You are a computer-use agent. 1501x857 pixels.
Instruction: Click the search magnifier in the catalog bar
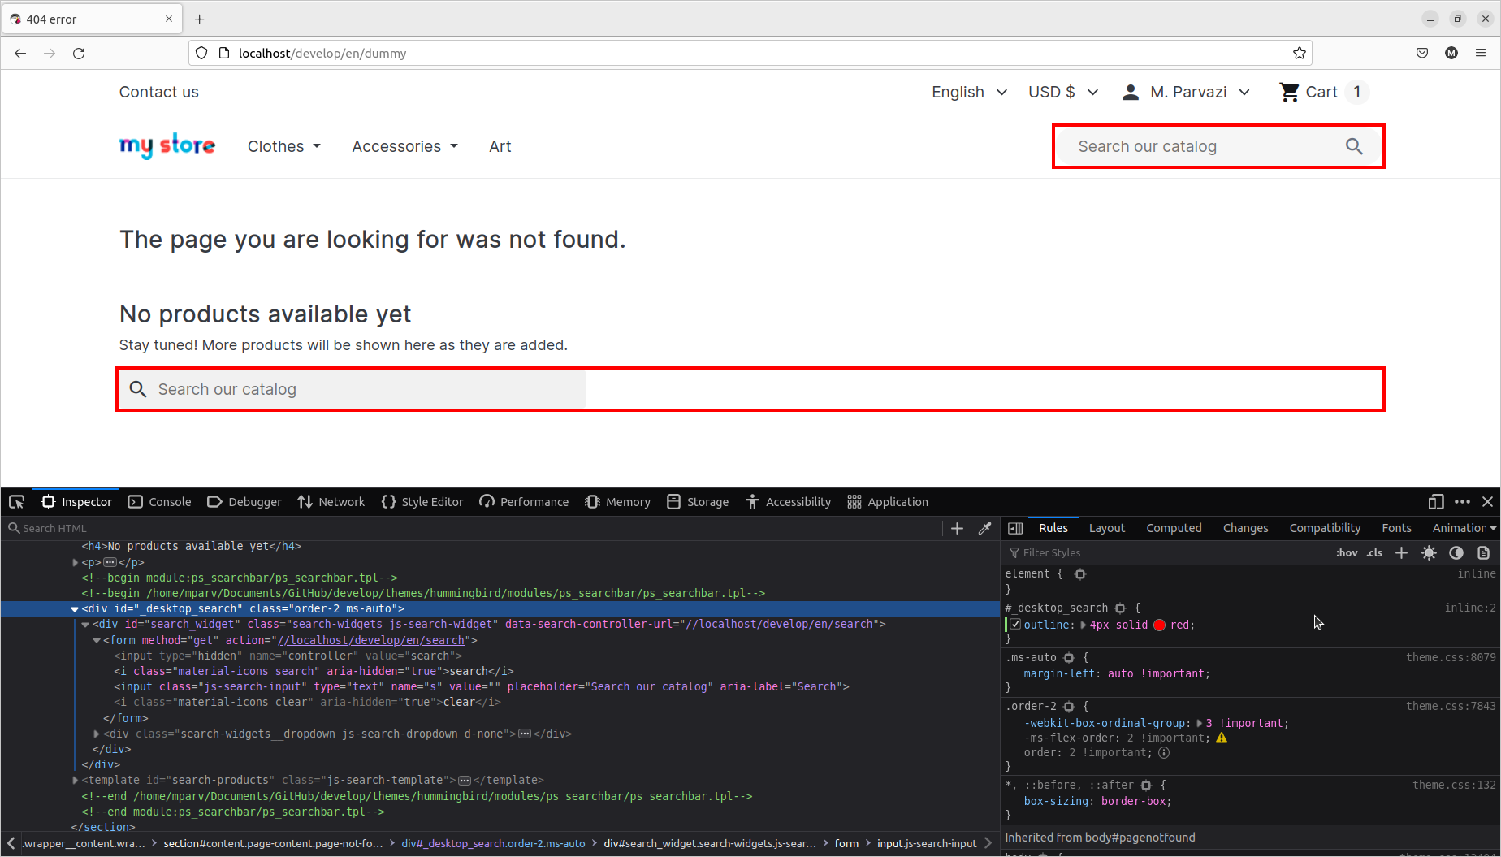click(x=1353, y=146)
